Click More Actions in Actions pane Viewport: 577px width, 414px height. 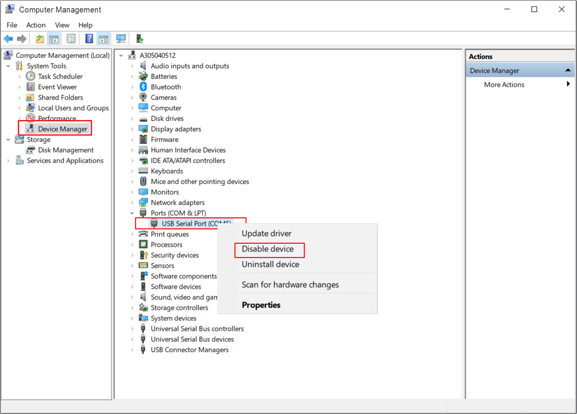(x=504, y=85)
